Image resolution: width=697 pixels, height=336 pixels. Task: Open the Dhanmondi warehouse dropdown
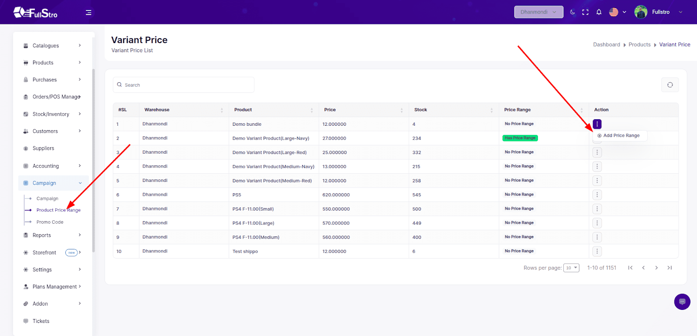pyautogui.click(x=538, y=12)
